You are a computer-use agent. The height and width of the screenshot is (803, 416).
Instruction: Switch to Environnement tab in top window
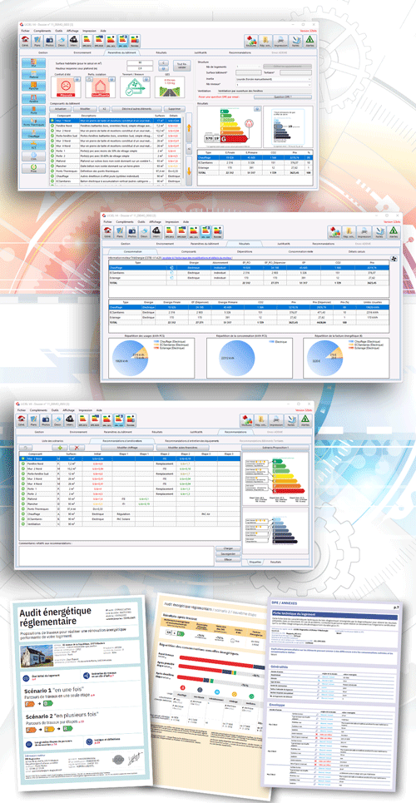tap(82, 52)
